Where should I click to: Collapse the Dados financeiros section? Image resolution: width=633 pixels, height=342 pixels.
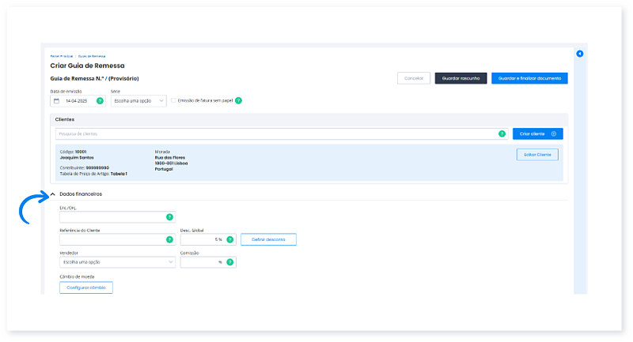pos(52,194)
